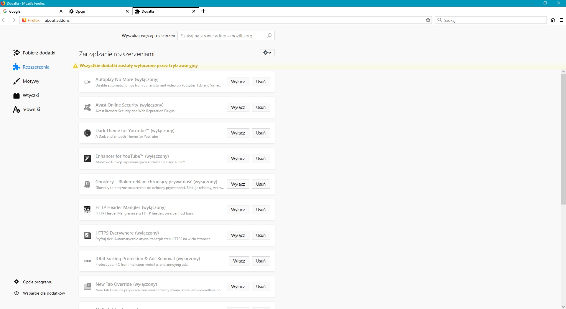Click the safe-mode warning message text

[139, 66]
